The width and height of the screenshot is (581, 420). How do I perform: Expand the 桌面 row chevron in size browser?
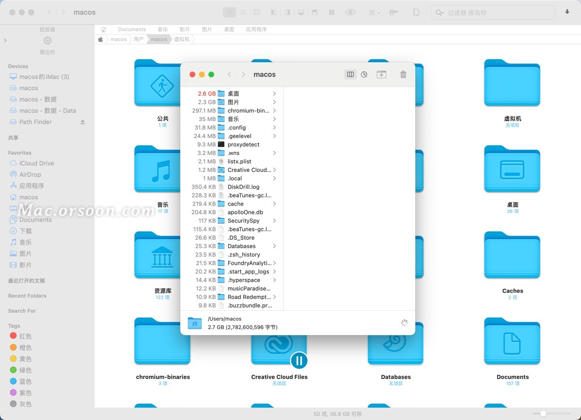pos(274,94)
